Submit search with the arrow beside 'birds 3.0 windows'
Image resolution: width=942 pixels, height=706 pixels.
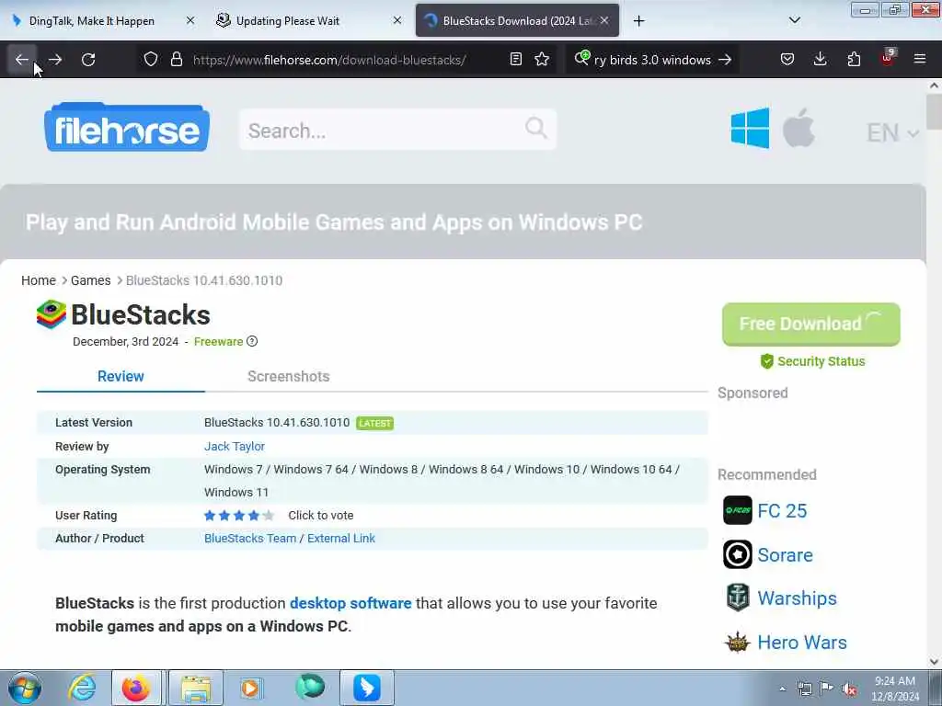click(x=725, y=60)
